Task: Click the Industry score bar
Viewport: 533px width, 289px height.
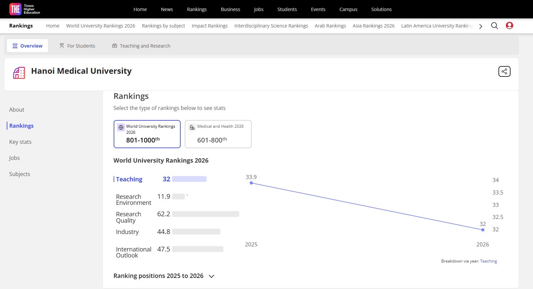Action: pyautogui.click(x=196, y=232)
